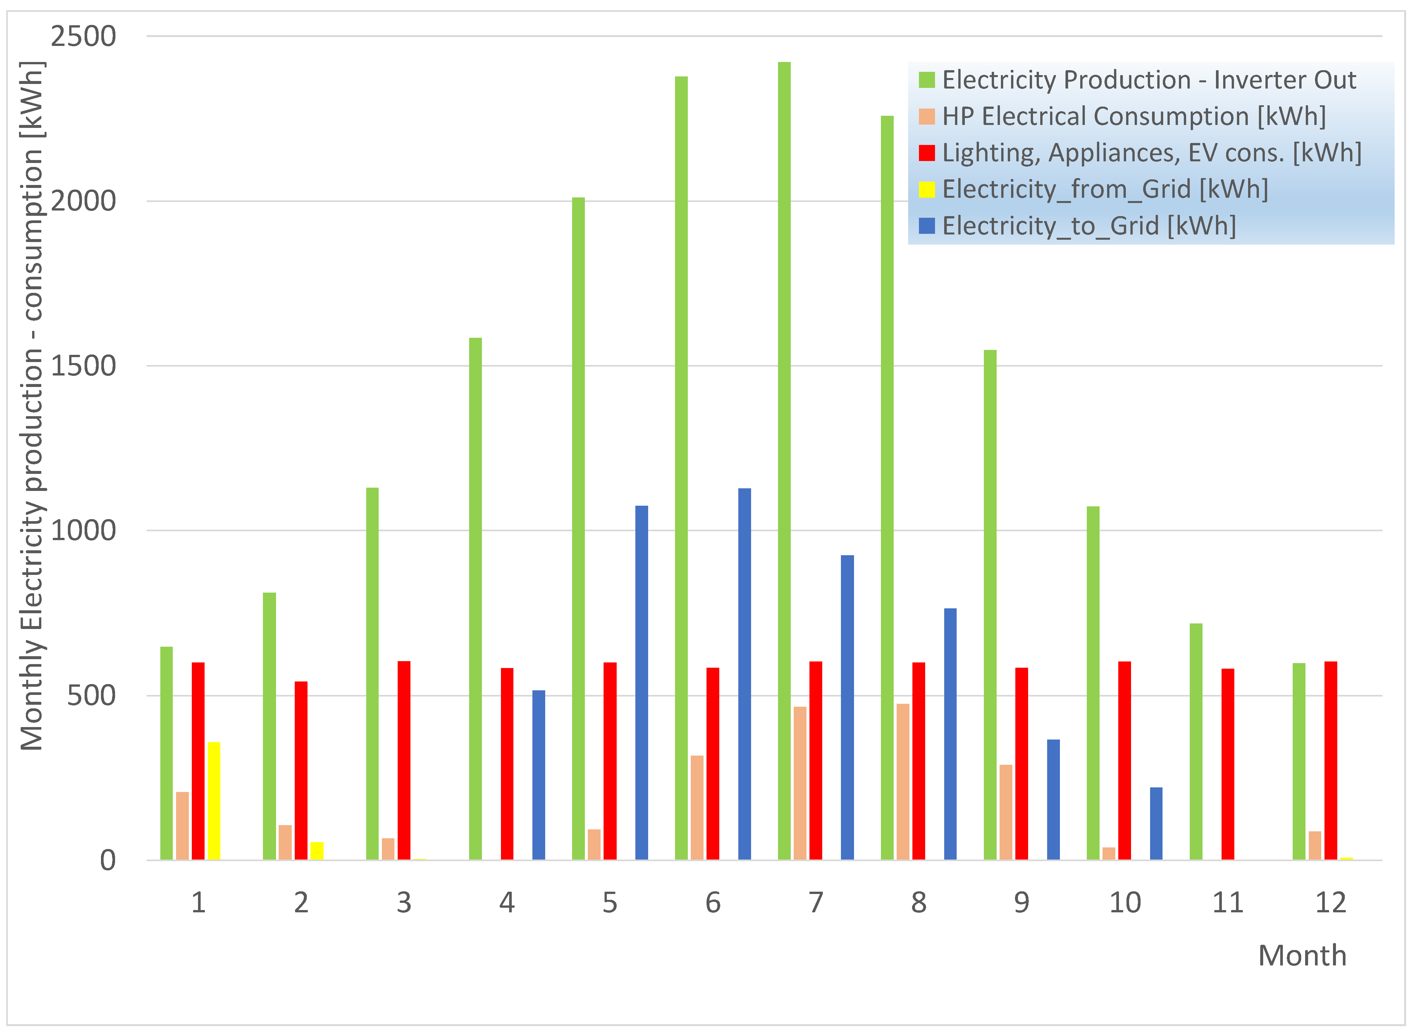Click the blue bar for month 6
1413x1034 pixels.
pos(744,674)
